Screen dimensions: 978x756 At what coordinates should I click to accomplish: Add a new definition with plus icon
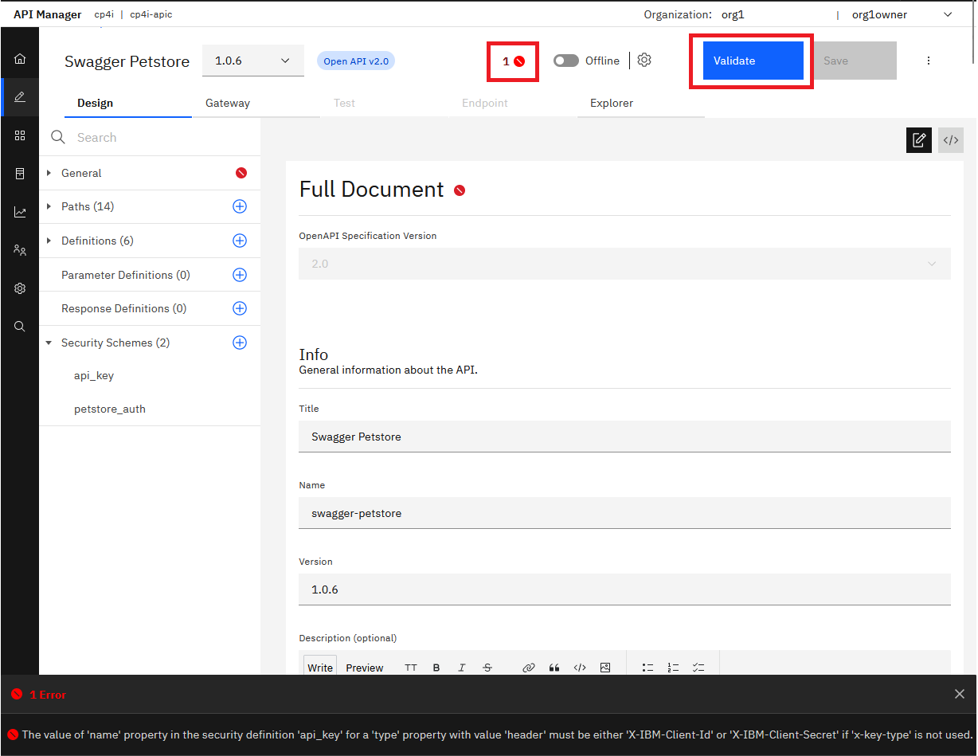[240, 241]
